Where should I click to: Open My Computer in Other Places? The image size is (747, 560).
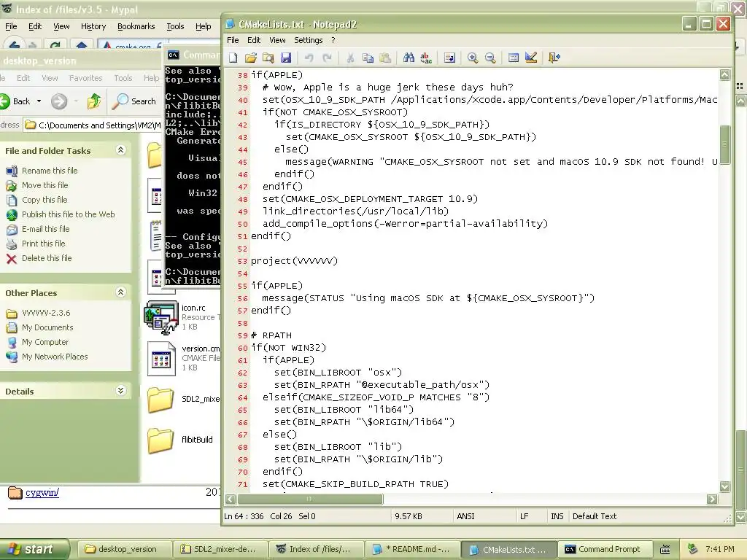point(44,342)
